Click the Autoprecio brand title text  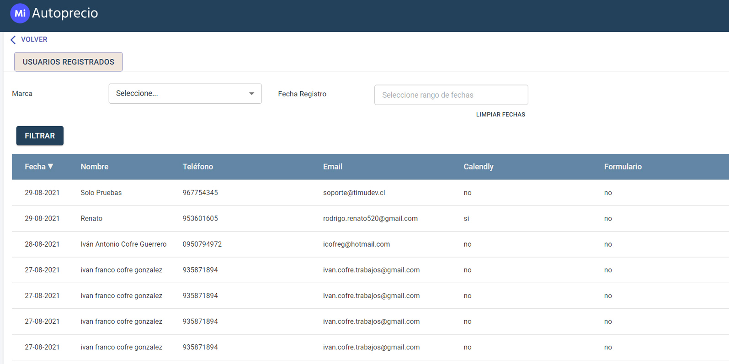(x=65, y=13)
